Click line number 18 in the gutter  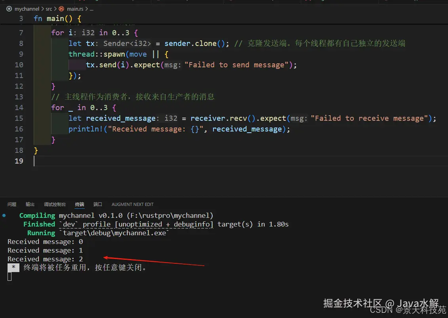coord(19,150)
